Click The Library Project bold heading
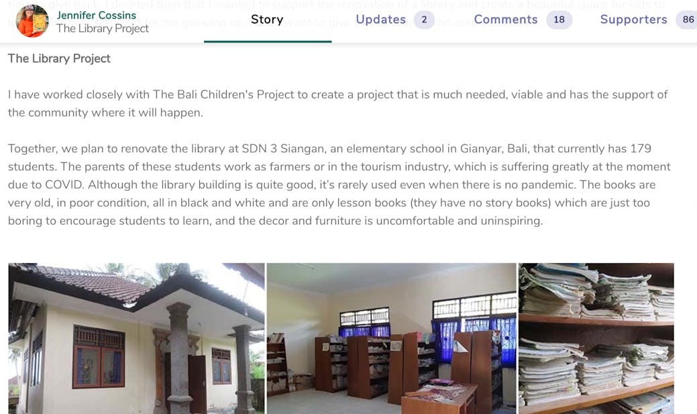This screenshot has width=697, height=414. 59,58
